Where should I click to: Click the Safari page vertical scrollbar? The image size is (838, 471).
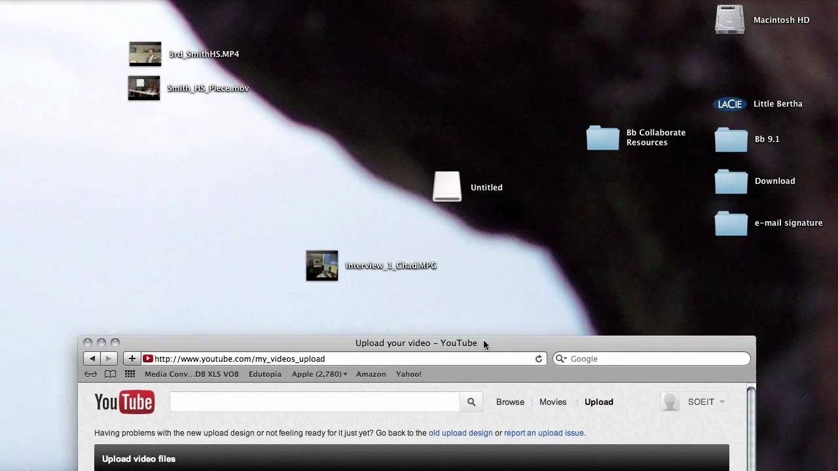click(x=751, y=428)
